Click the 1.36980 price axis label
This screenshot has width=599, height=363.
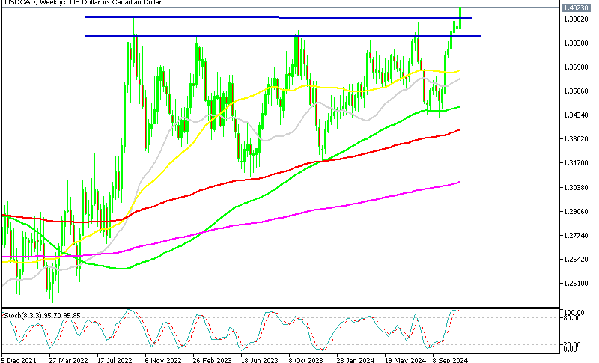[576, 67]
